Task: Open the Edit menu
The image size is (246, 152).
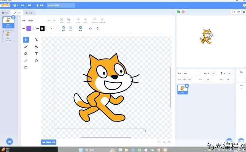Action: click(30, 5)
